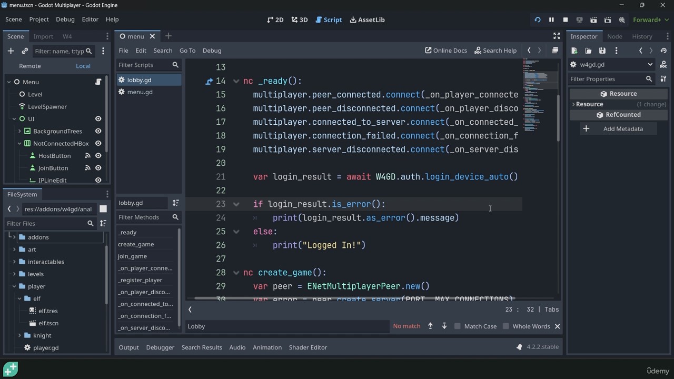Expand BackgroundTrees node
The height and width of the screenshot is (379, 674).
19,131
